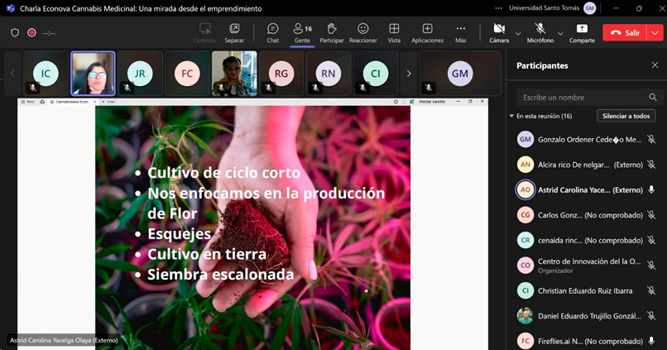Collapse the 'En esta reunión (16)' section
This screenshot has width=667, height=350.
pos(512,117)
